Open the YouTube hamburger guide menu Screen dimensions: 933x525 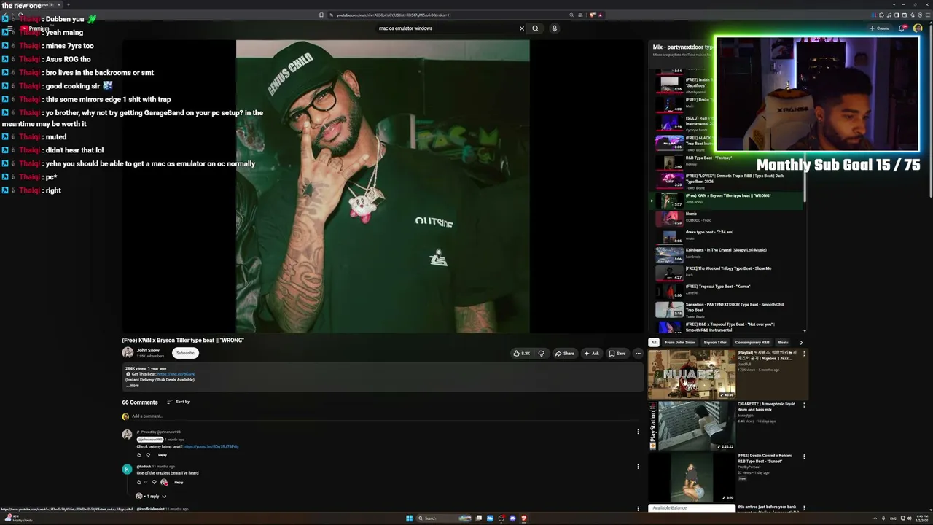coord(9,28)
